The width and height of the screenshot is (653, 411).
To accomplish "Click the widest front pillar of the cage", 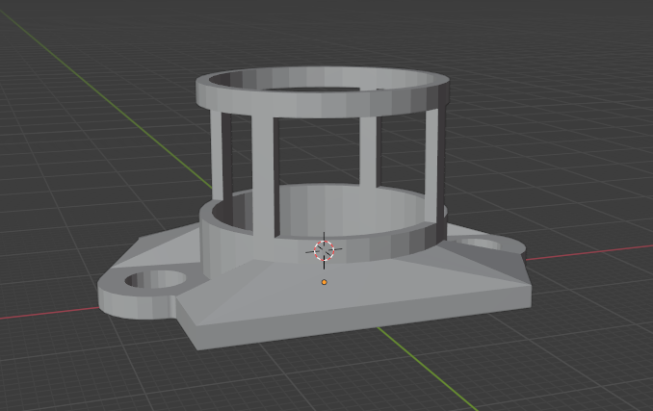I will (x=262, y=175).
